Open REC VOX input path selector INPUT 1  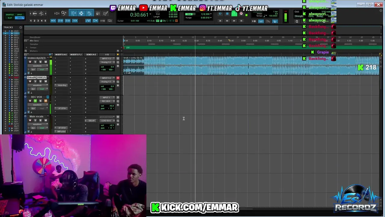(107, 97)
